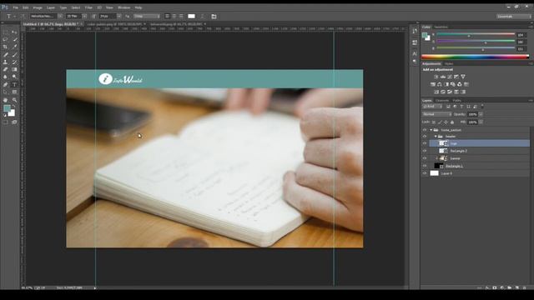
Task: Select the Lasso tool
Action: point(6,39)
